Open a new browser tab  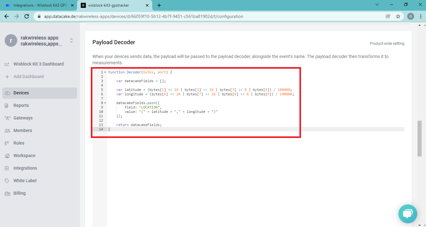159,5
